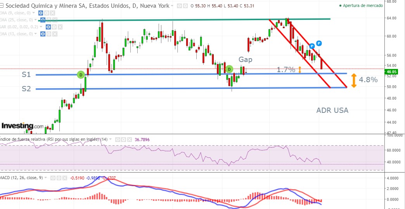Expand dropdown arrow for MACD (12, 26, close, 9)
Image resolution: width=405 pixels, height=209 pixels.
pos(46,178)
